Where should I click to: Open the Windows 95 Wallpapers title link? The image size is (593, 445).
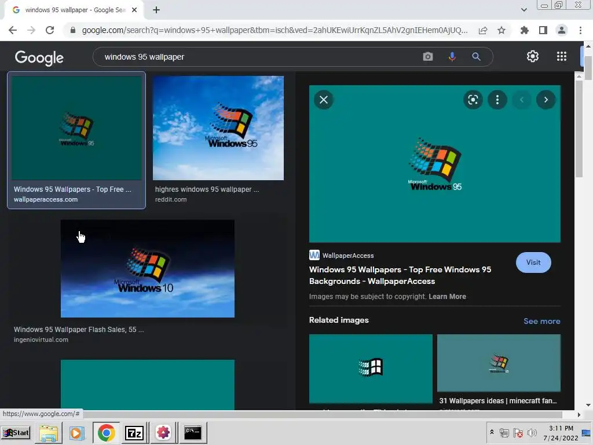click(x=400, y=275)
